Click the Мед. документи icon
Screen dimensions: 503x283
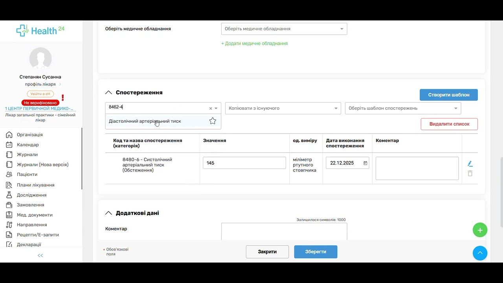coord(9,215)
